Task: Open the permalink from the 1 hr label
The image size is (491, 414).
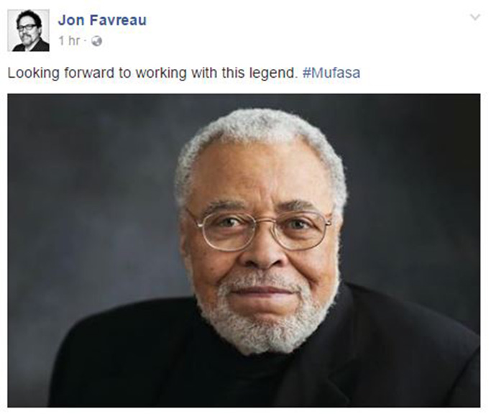Action: click(69, 41)
